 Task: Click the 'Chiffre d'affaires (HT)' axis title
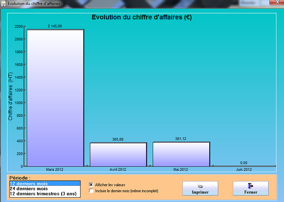(x=10, y=96)
